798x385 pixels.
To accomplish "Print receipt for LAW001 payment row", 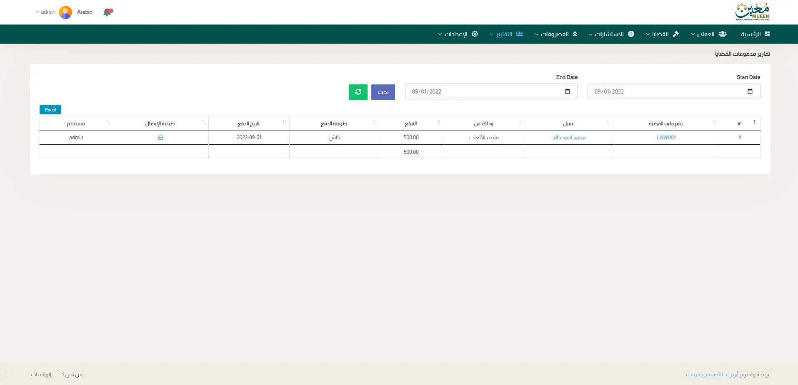I will point(160,138).
